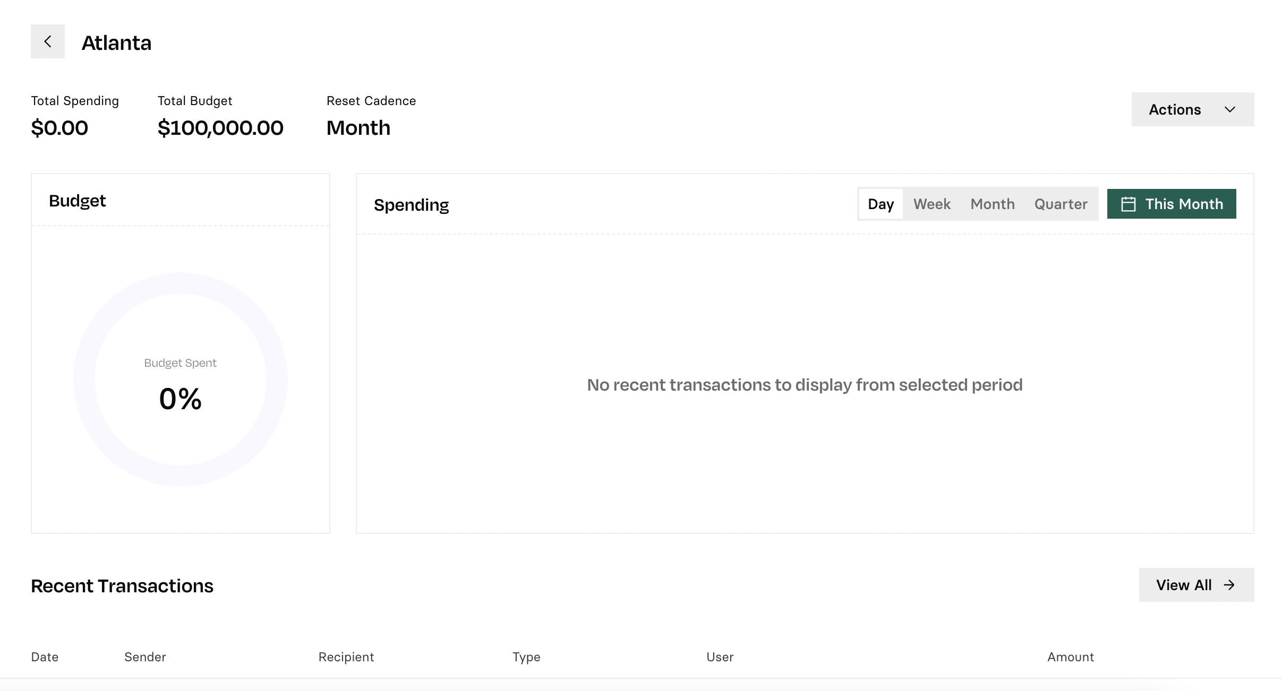Expand the Actions dropdown chevron

click(1230, 109)
